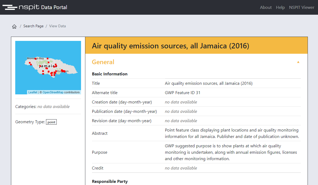The width and height of the screenshot is (318, 185).
Task: Click the View Data breadcrumb
Action: tap(57, 26)
